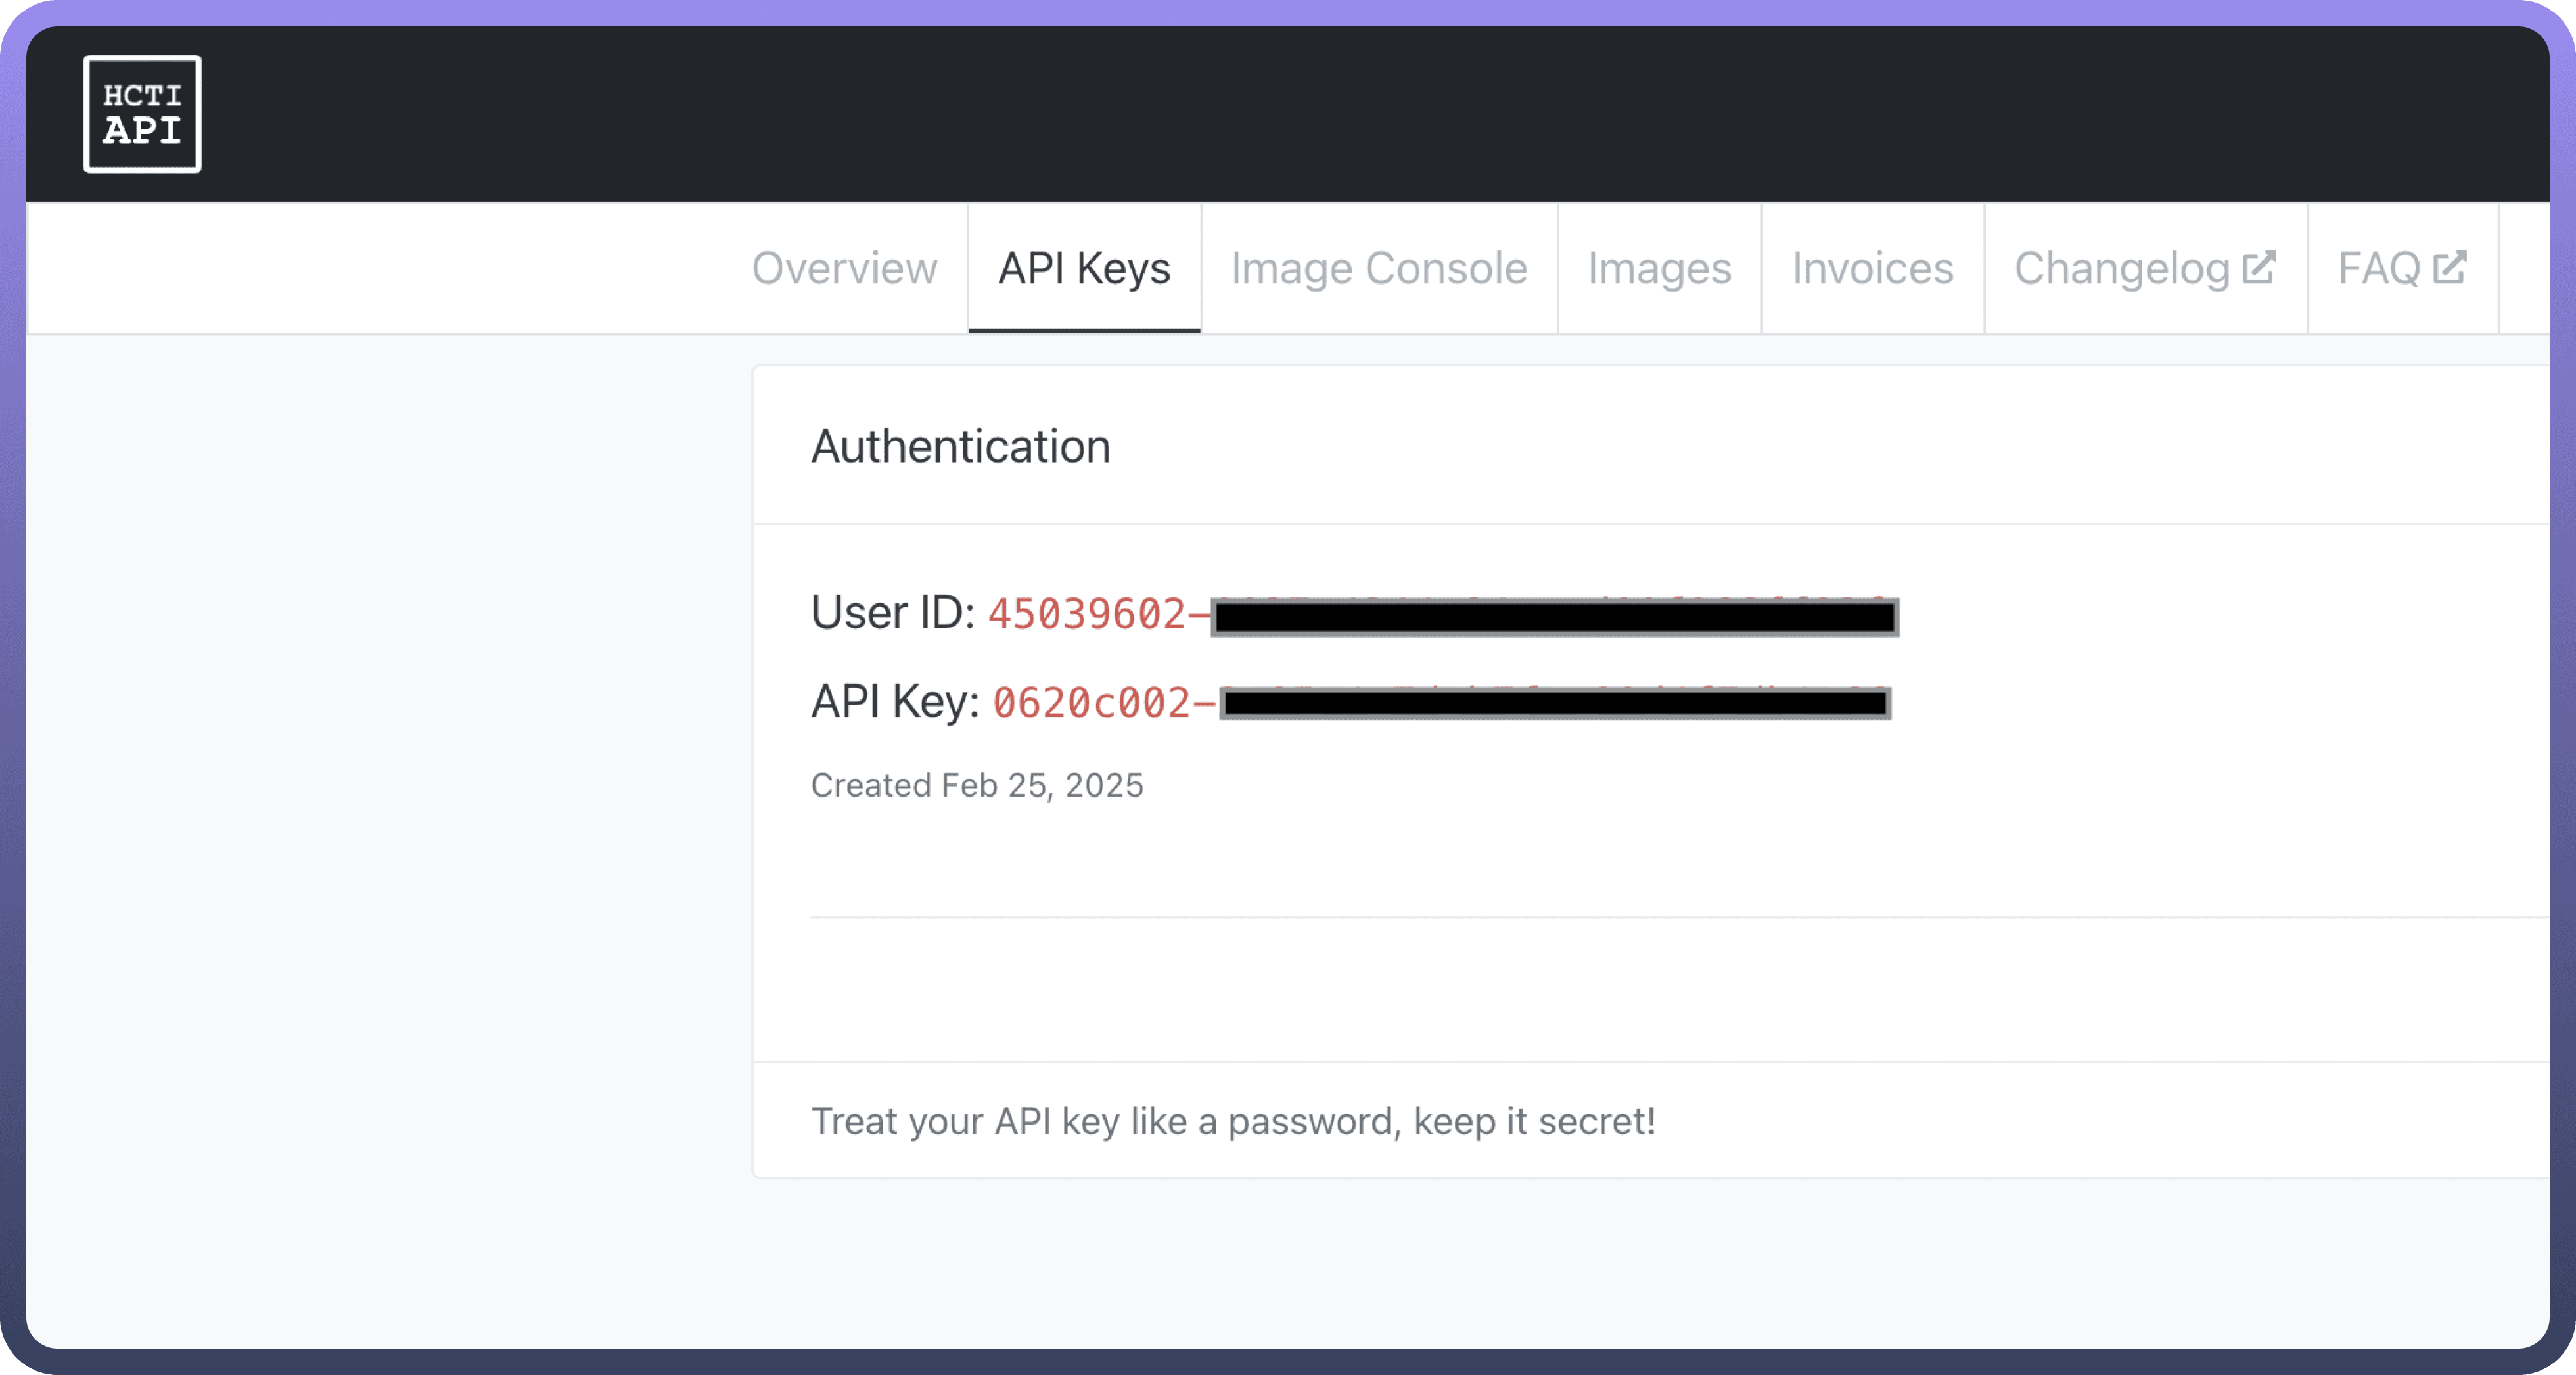Click the 'API Key:' label
2576x1375 pixels.
(895, 702)
